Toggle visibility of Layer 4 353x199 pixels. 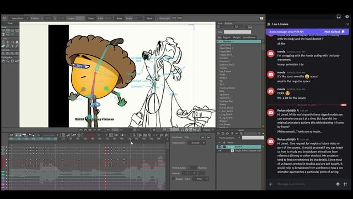pos(220,146)
